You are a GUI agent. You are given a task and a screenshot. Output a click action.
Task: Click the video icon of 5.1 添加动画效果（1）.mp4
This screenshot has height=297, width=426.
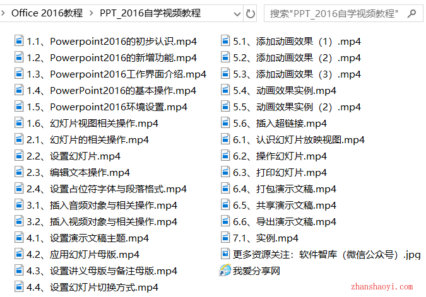pyautogui.click(x=225, y=41)
